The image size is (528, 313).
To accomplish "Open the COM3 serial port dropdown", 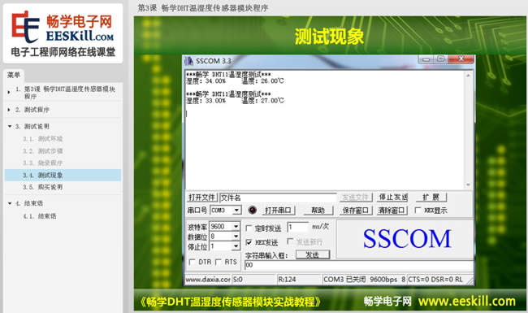I will pyautogui.click(x=236, y=211).
